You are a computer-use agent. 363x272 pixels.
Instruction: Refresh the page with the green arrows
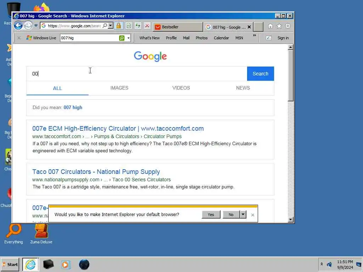point(138,25)
